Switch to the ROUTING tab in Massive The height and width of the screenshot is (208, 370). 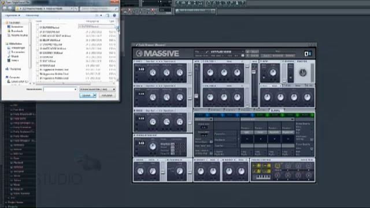pos(261,110)
